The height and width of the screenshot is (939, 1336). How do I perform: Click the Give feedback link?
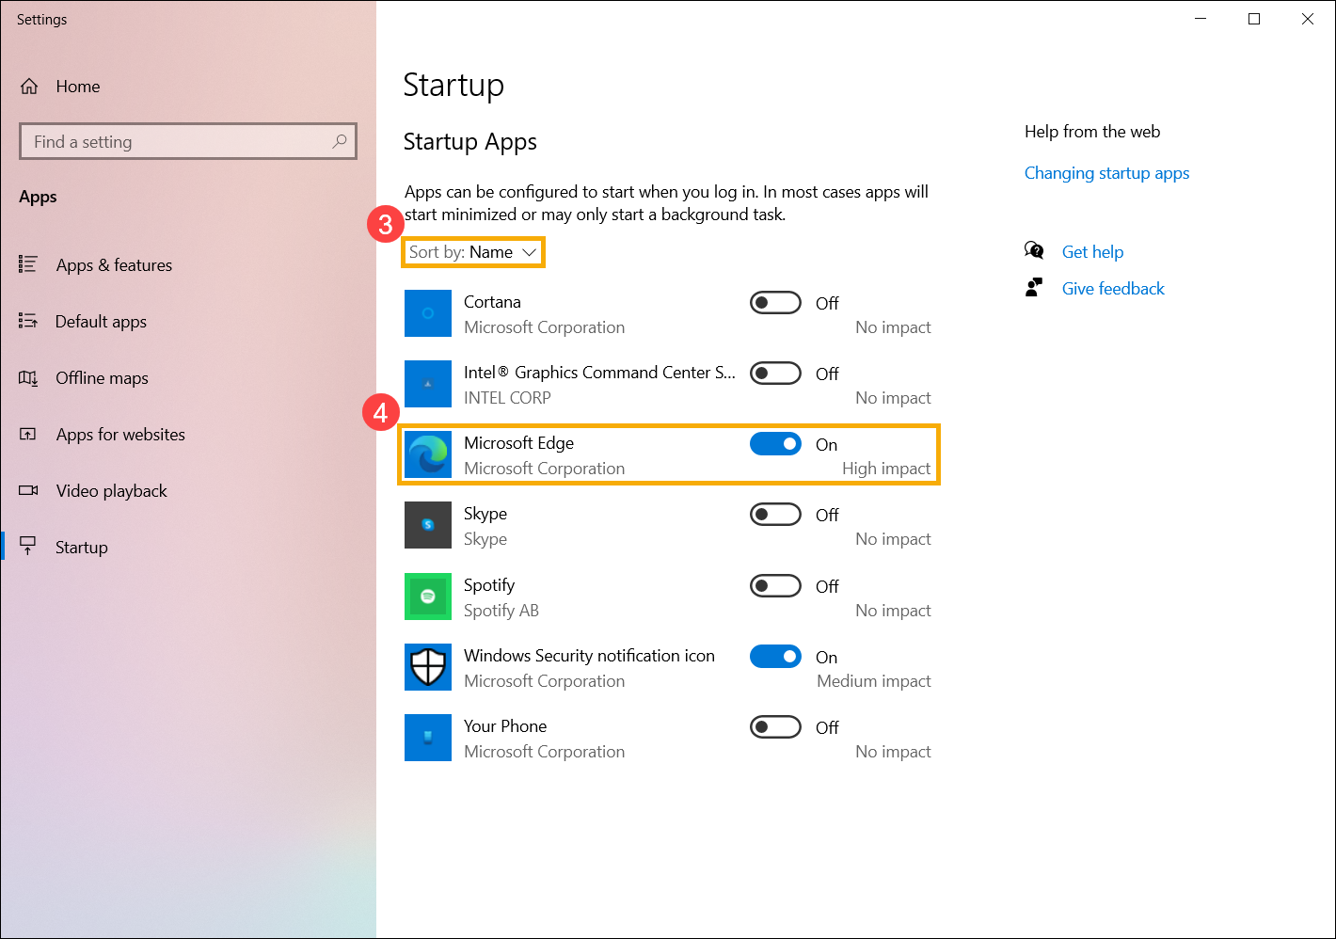pos(1113,289)
